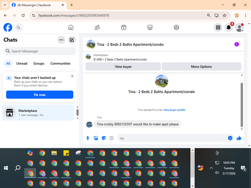Attach a photo with the image icon
This screenshot has width=251, height=188.
[96, 138]
